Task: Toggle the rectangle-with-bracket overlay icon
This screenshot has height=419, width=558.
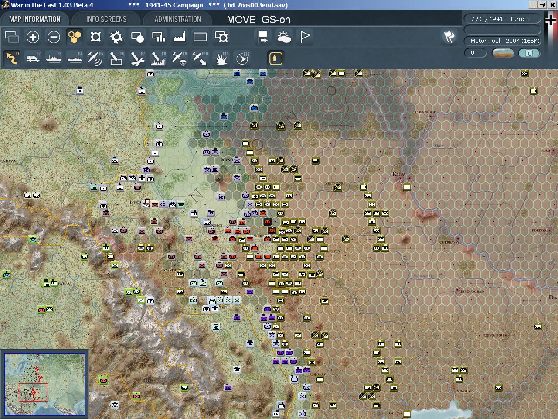Action: point(221,37)
